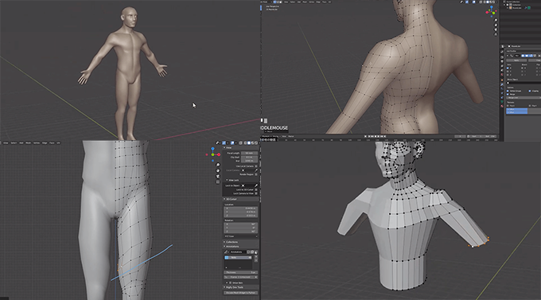The width and height of the screenshot is (541, 300).
Task: Tick the Lock Camera to View checkbox
Action: click(x=256, y=193)
